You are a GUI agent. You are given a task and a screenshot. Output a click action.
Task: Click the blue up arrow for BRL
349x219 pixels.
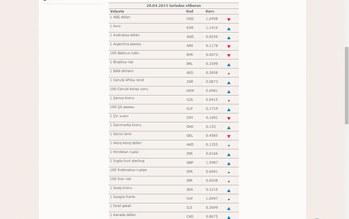228,65
